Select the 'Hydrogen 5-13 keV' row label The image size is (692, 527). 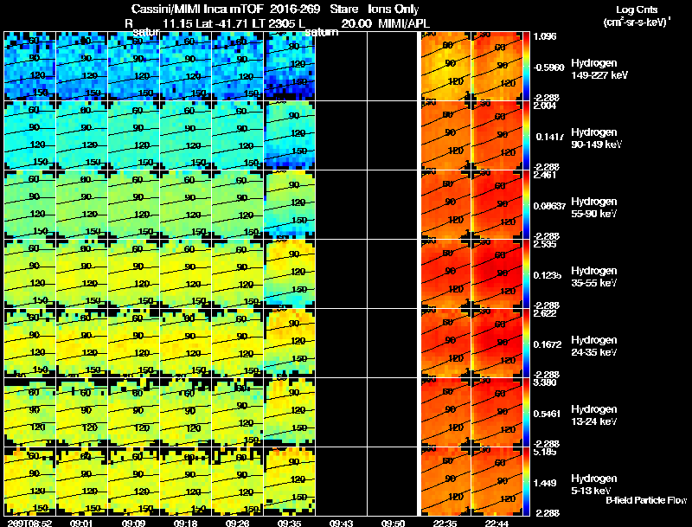(x=594, y=485)
